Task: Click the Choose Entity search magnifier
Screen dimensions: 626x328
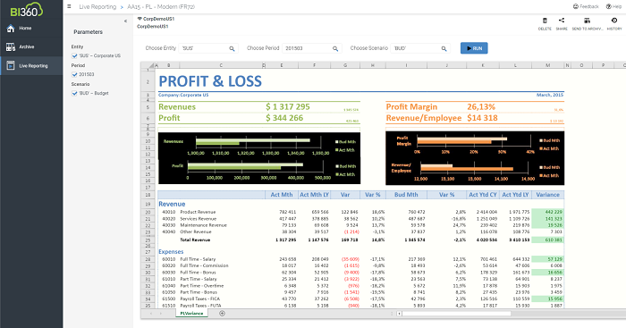Action: click(232, 48)
